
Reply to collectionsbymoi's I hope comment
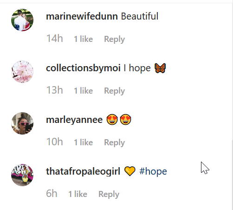(114, 91)
